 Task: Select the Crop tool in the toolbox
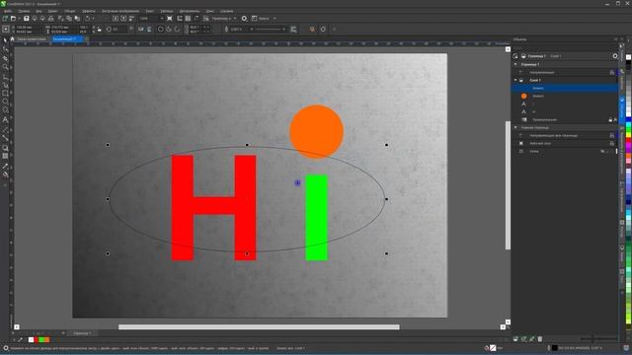pyautogui.click(x=5, y=58)
